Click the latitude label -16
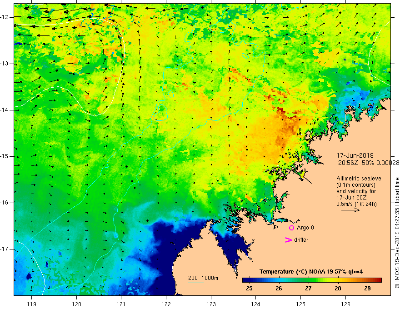This screenshot has width=400, height=309. click(x=5, y=203)
